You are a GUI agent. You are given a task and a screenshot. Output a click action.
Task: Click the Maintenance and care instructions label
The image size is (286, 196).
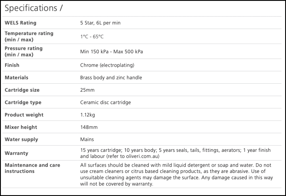coord(32,168)
